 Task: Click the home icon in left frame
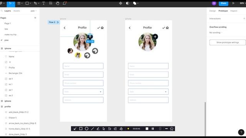(102, 28)
